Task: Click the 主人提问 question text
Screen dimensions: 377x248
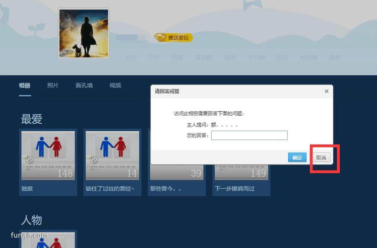Action: click(212, 125)
